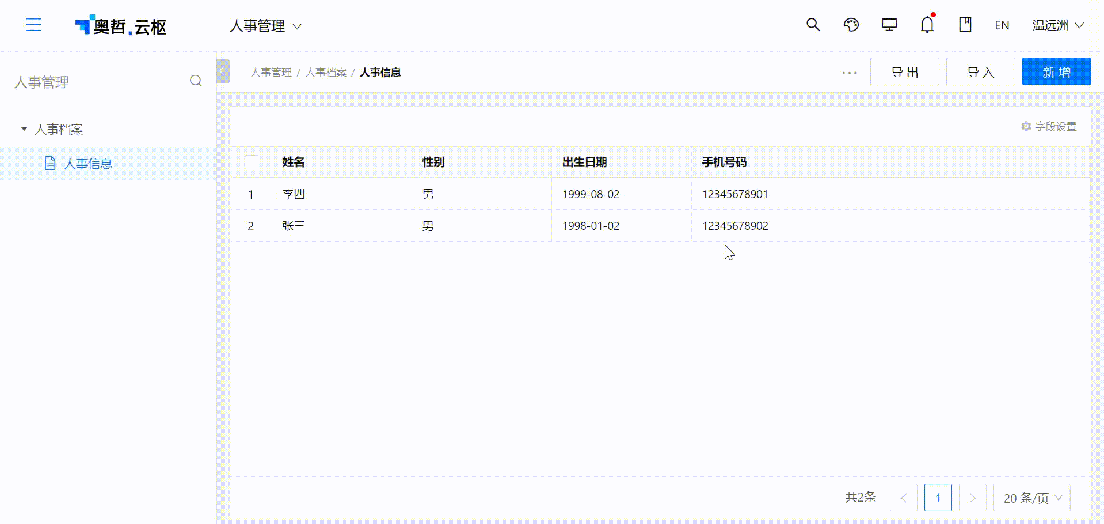Click the 人事档案 breadcrumb

click(326, 73)
